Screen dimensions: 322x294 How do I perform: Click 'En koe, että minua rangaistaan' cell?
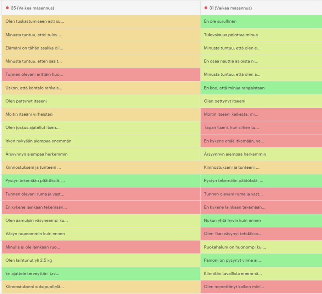(261, 88)
